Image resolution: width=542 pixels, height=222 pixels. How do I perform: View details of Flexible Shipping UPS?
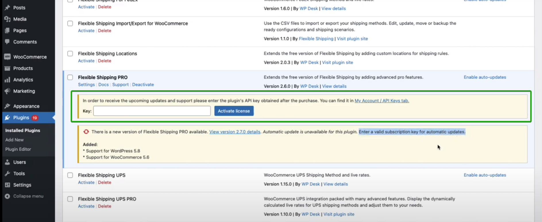pos(335,184)
